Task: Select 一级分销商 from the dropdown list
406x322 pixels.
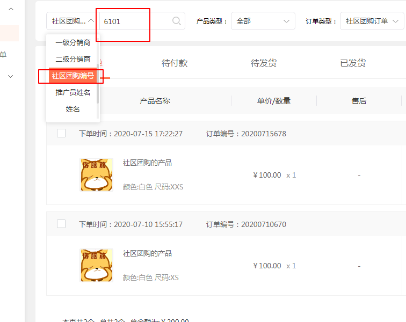Action: (x=73, y=42)
